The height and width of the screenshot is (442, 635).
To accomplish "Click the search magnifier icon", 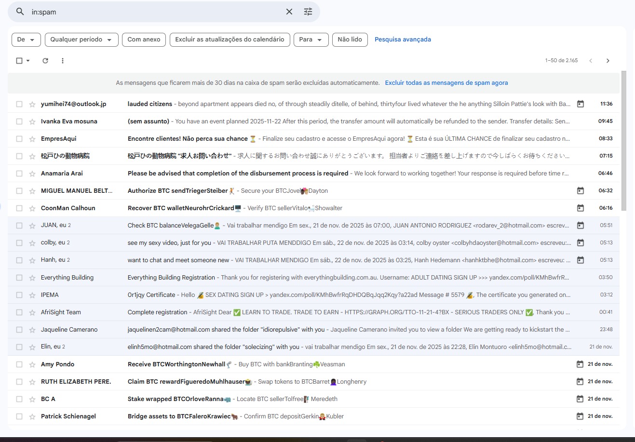I will click(20, 12).
